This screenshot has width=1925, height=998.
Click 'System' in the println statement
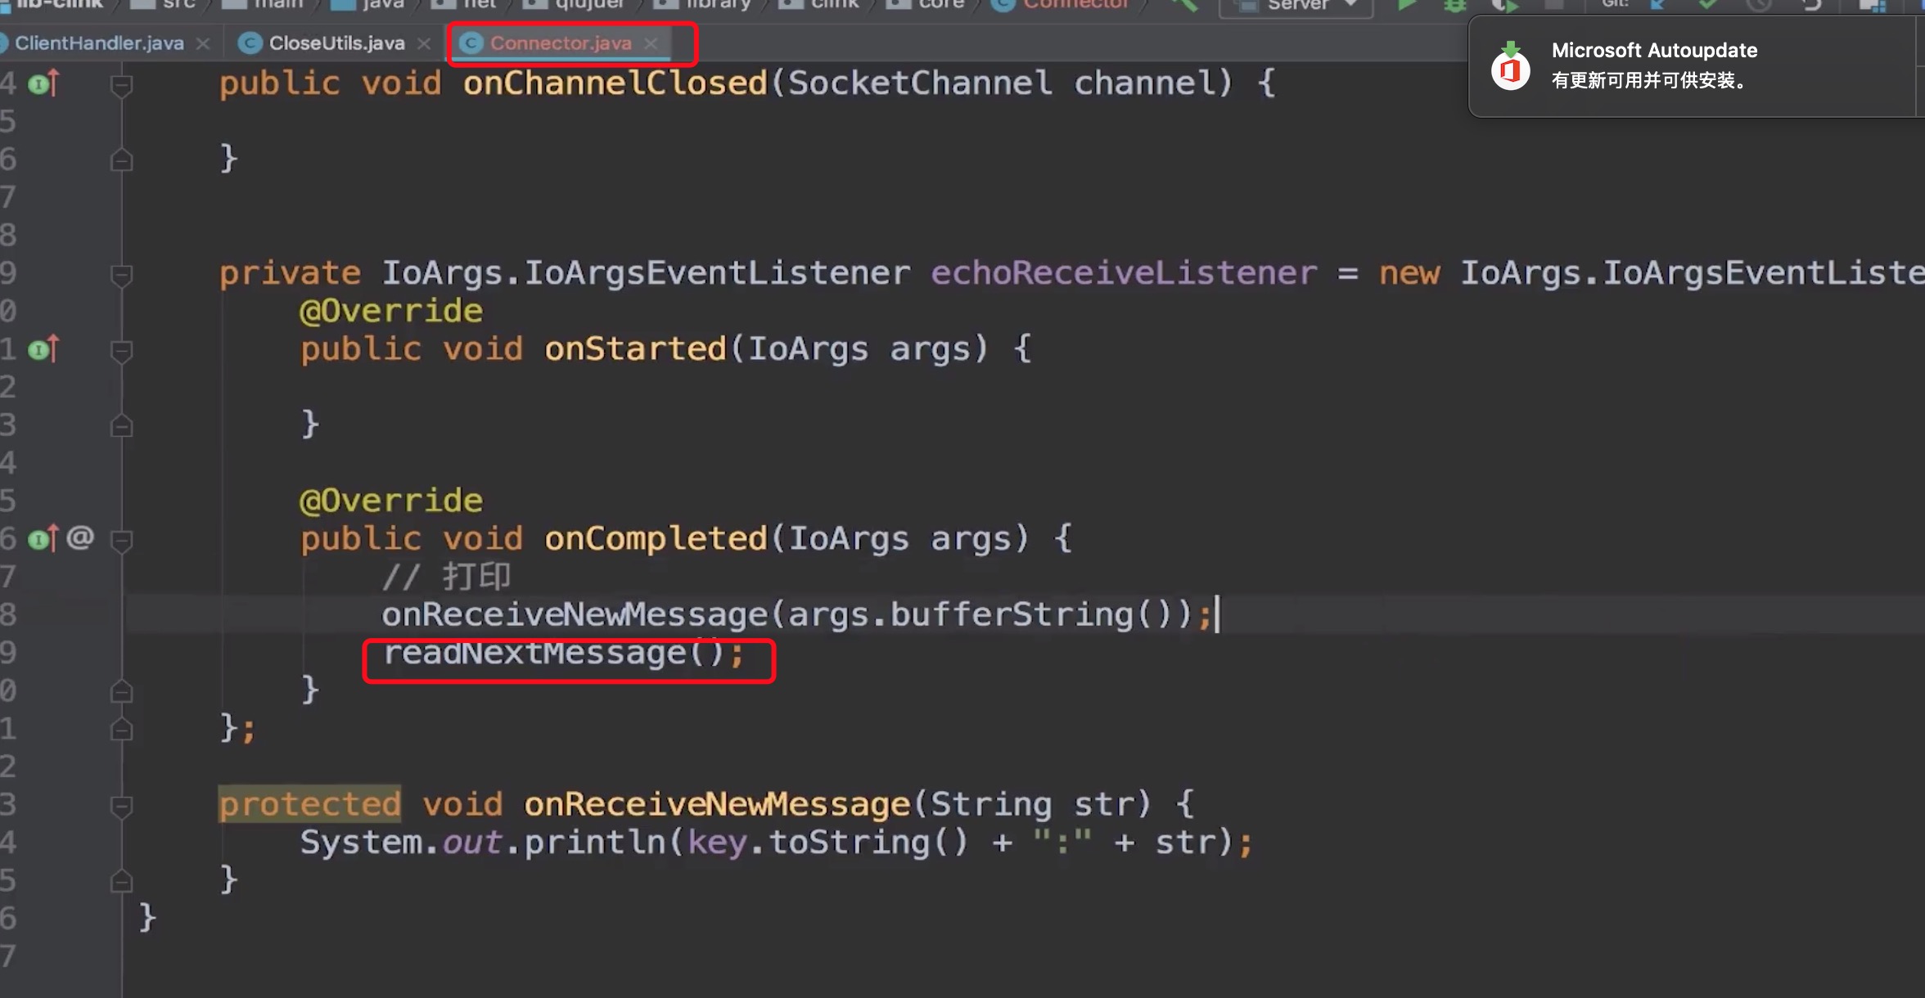click(361, 843)
